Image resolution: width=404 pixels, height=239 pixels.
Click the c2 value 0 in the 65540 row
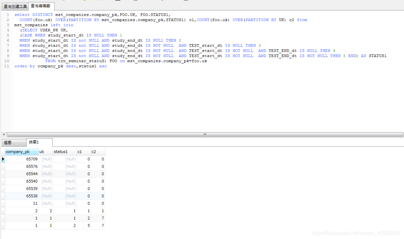coord(98,181)
